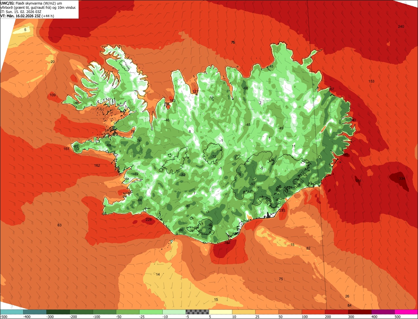This screenshot has width=418, height=319.
Task: Click the map value '307'
Action: point(331,89)
